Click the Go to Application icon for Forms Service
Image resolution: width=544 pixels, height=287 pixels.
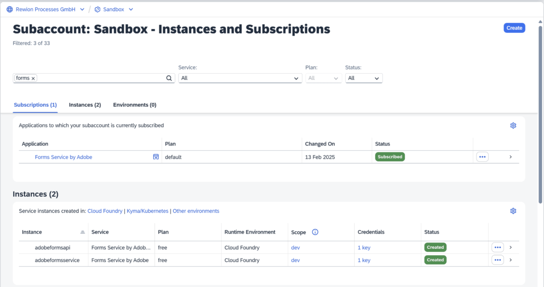(x=156, y=157)
